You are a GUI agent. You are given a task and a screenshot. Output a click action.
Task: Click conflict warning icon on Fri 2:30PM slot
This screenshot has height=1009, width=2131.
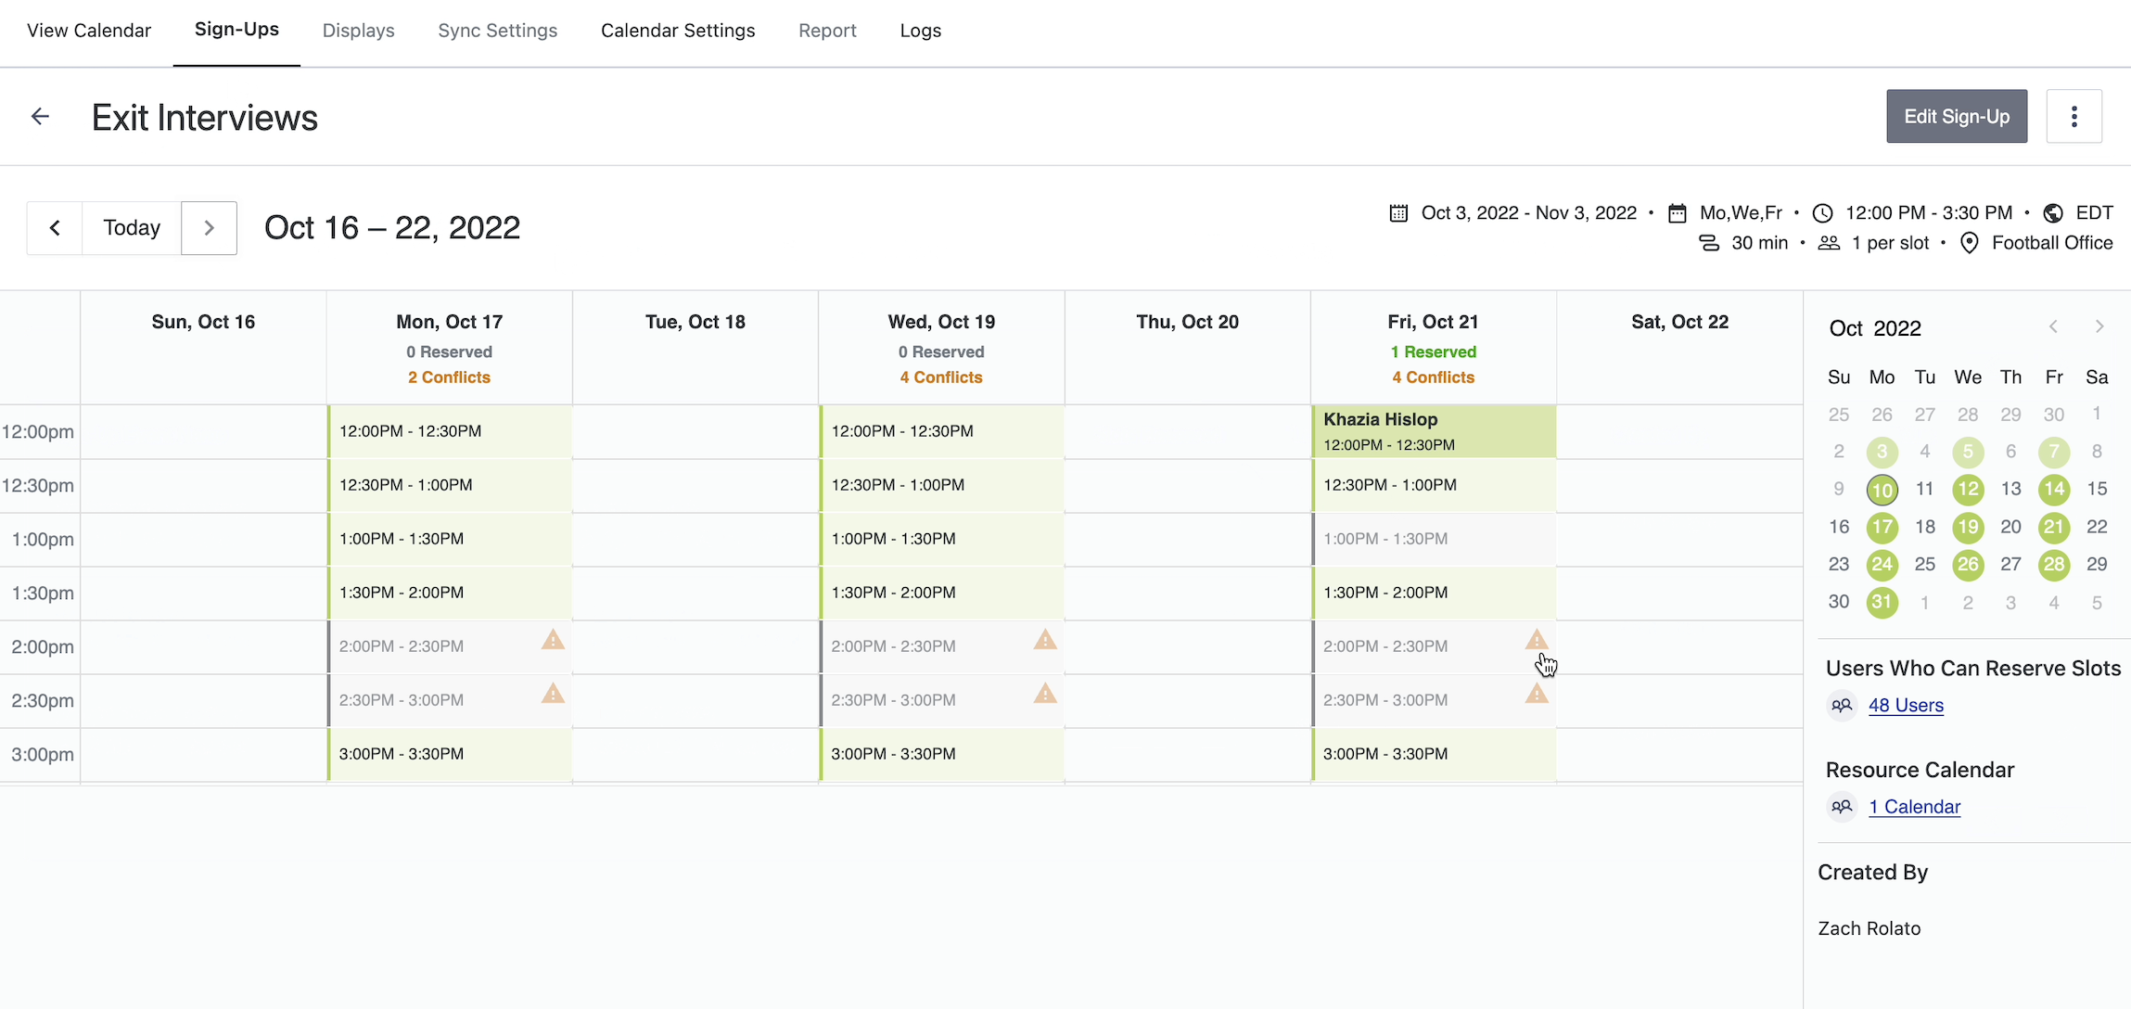pyautogui.click(x=1537, y=694)
